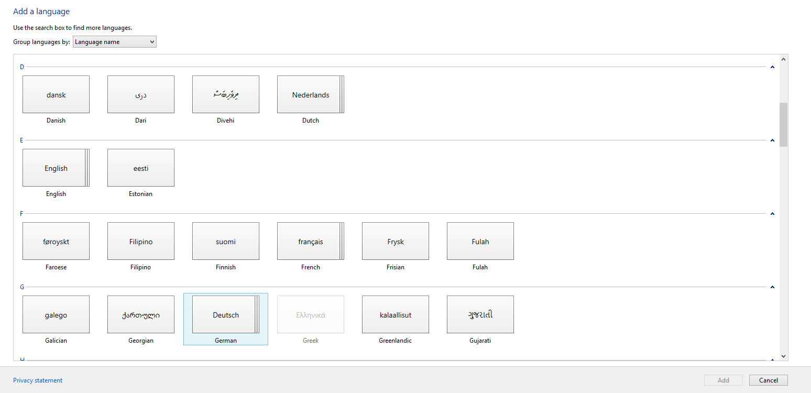Choose Estonian (eesti)
This screenshot has height=393, width=811.
click(140, 168)
